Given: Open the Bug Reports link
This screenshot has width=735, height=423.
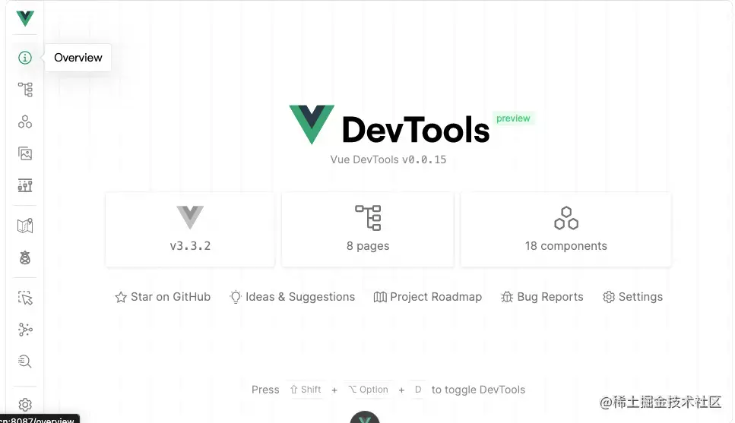Looking at the screenshot, I should tap(542, 297).
